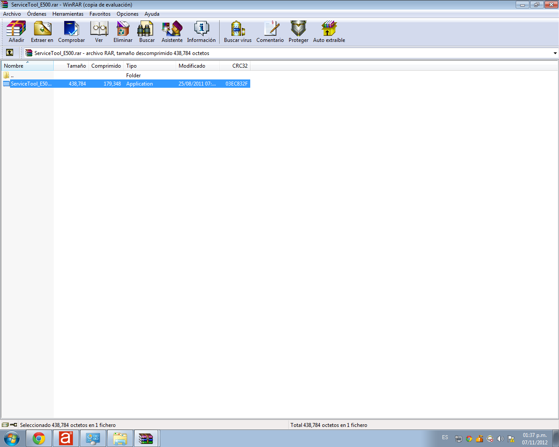Open the Opciones menu

point(128,14)
